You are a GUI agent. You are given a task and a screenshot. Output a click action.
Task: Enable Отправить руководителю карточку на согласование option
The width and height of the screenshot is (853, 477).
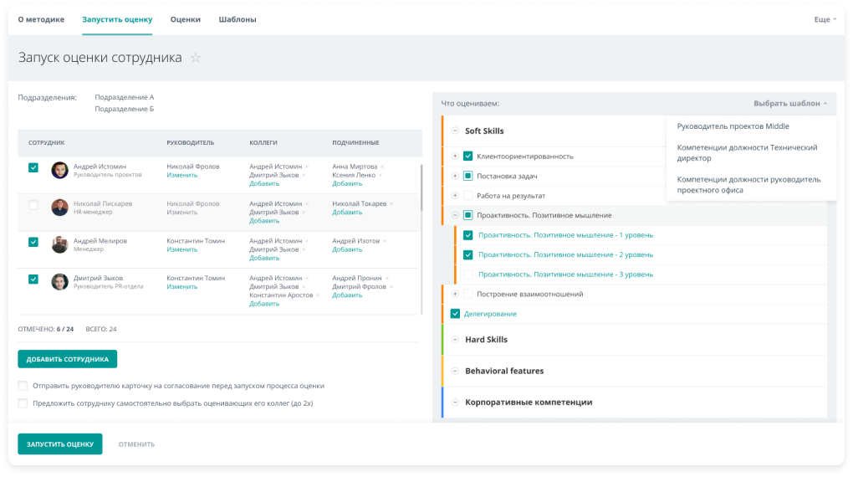click(23, 386)
